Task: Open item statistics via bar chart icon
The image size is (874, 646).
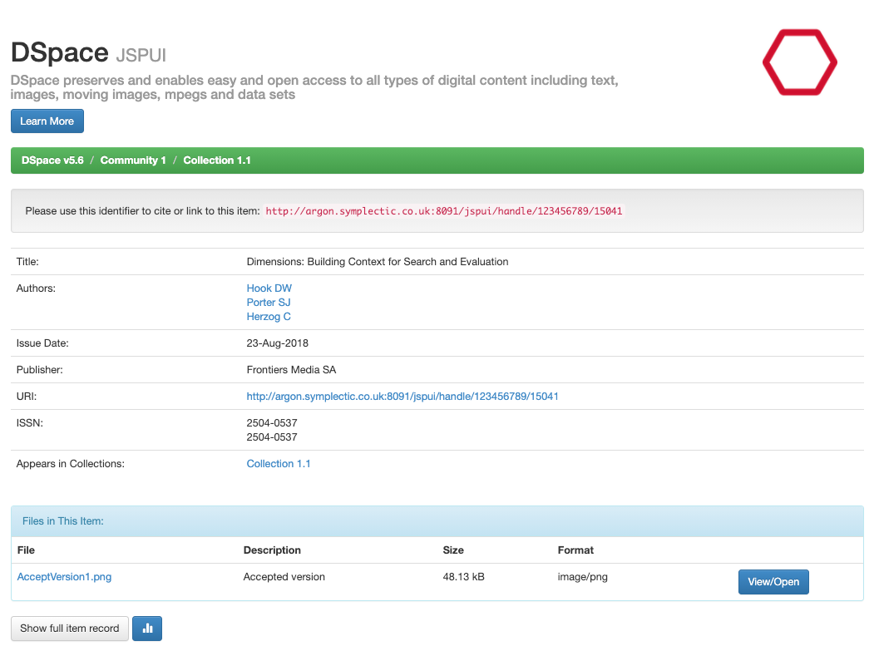Action: point(147,629)
